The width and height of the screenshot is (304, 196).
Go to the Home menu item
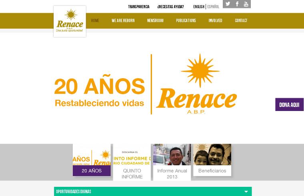(x=95, y=21)
